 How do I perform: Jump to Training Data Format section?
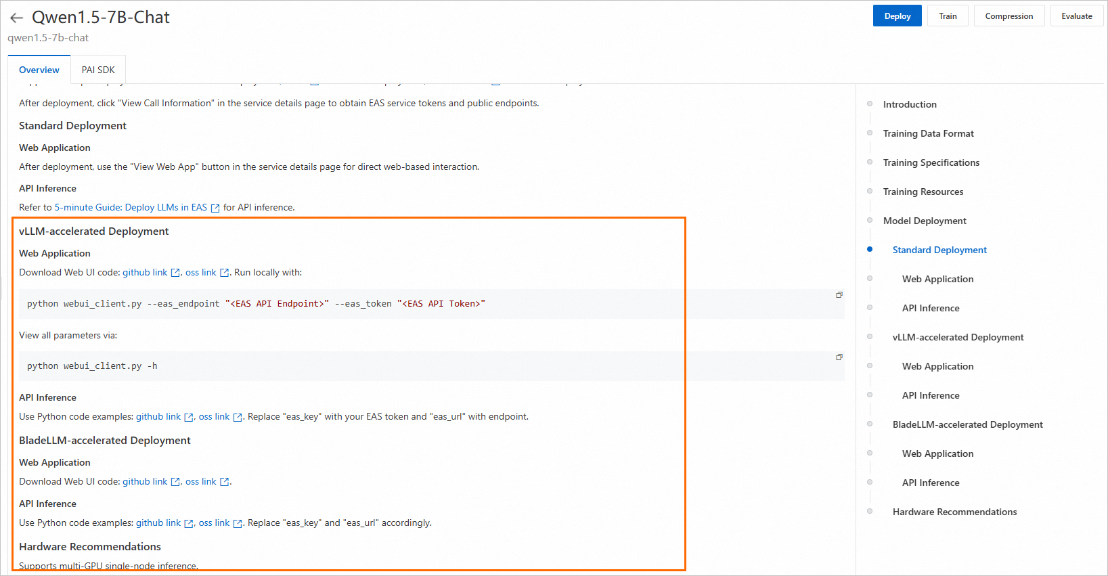(x=928, y=133)
